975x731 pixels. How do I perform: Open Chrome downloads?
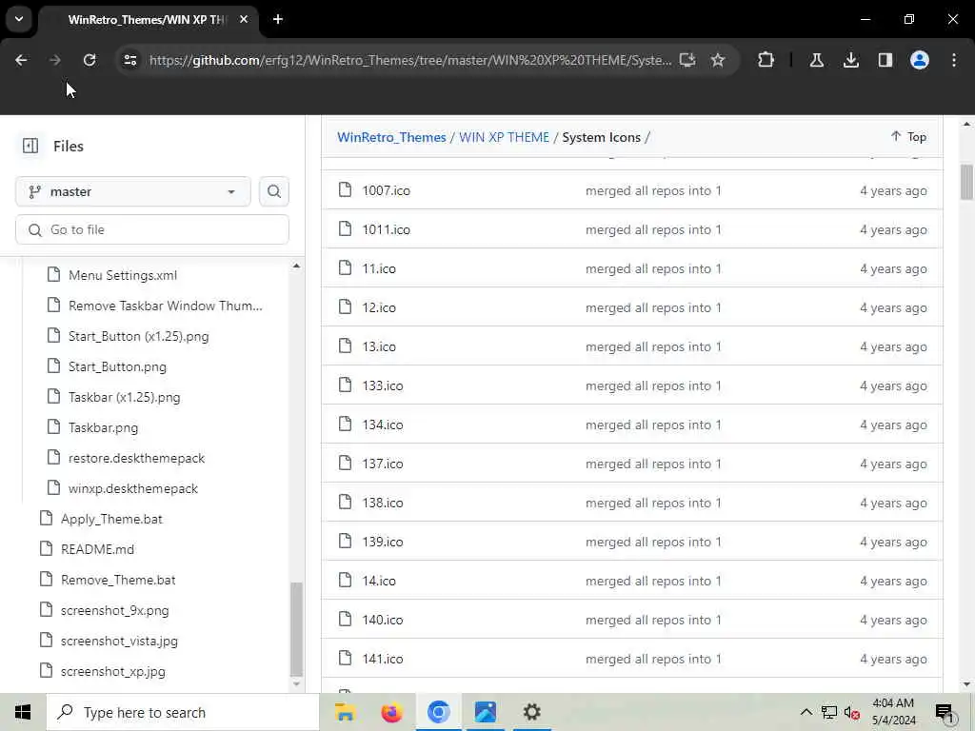tap(851, 60)
